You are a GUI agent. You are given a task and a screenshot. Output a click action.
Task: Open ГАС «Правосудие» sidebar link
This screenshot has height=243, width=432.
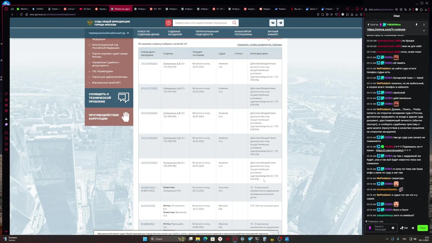[103, 71]
